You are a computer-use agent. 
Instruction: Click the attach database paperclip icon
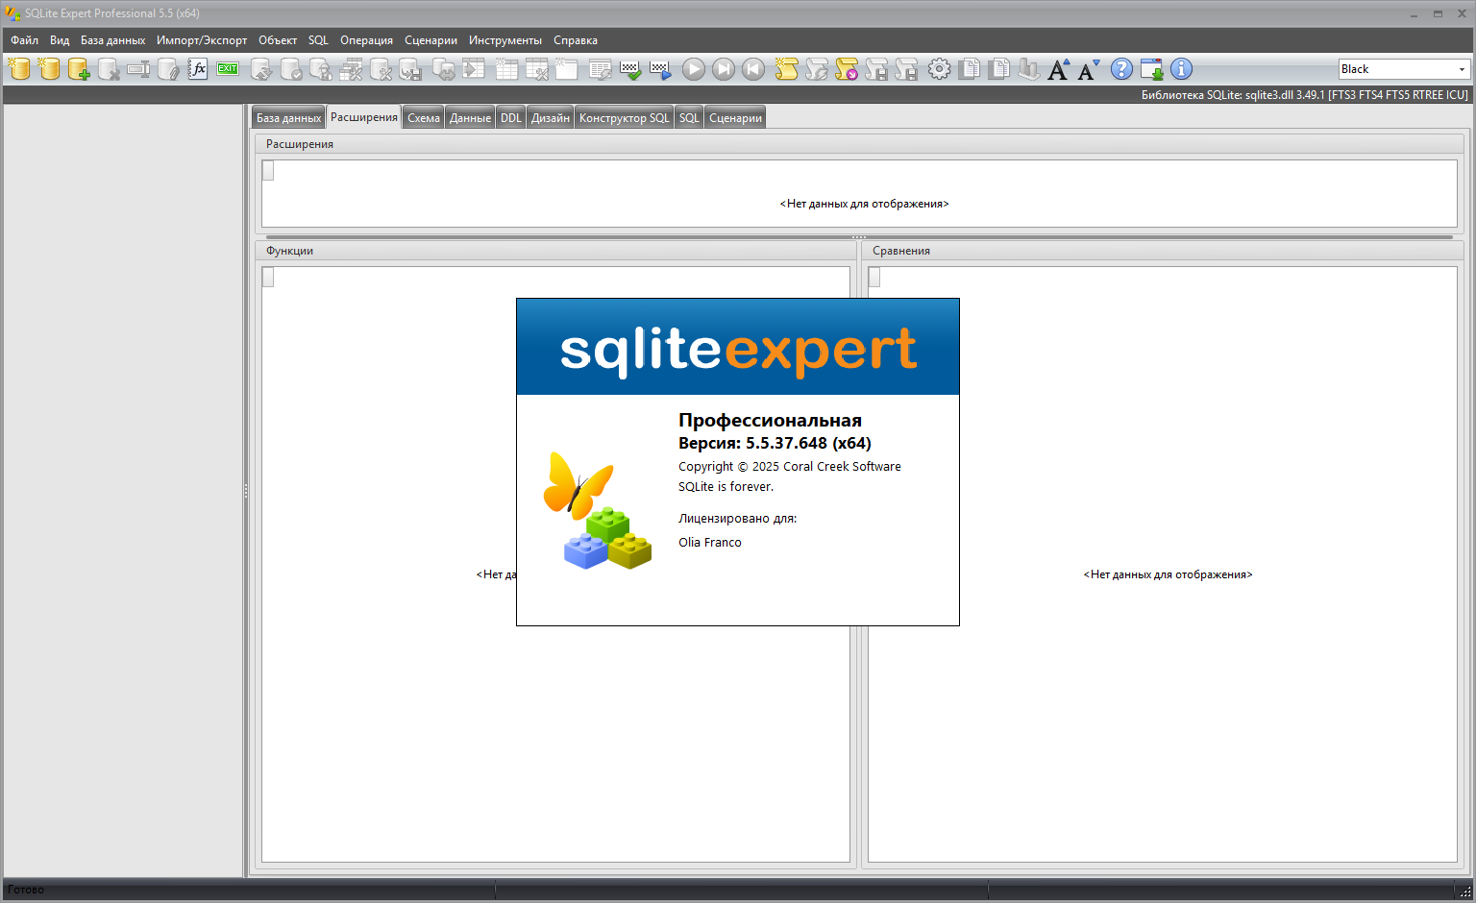click(168, 69)
